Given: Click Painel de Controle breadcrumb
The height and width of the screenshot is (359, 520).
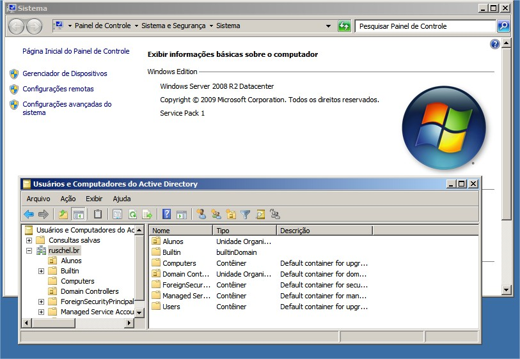Looking at the screenshot, I should tap(102, 26).
